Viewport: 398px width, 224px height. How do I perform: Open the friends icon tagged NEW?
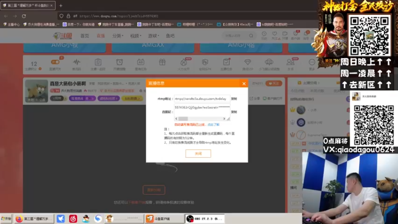(291, 62)
